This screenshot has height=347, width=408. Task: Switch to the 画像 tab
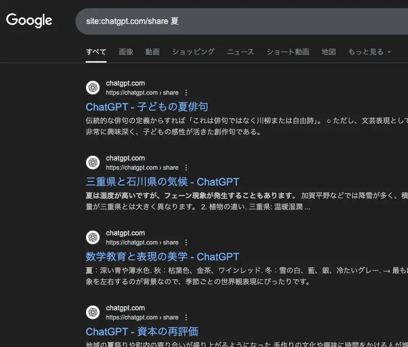(x=126, y=52)
